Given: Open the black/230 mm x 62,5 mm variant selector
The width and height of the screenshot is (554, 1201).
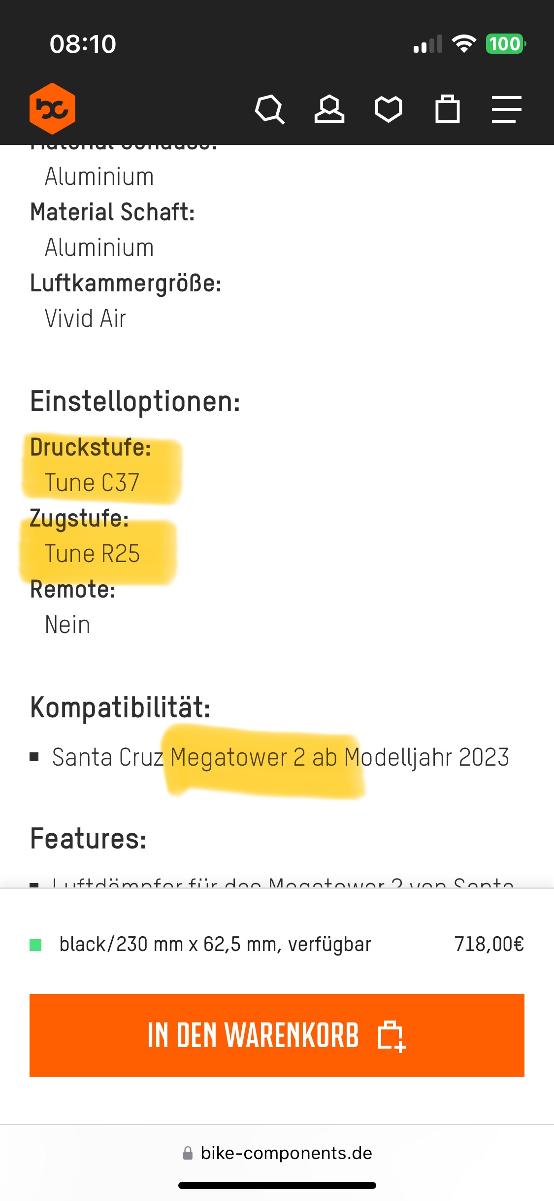Looking at the screenshot, I should (215, 945).
